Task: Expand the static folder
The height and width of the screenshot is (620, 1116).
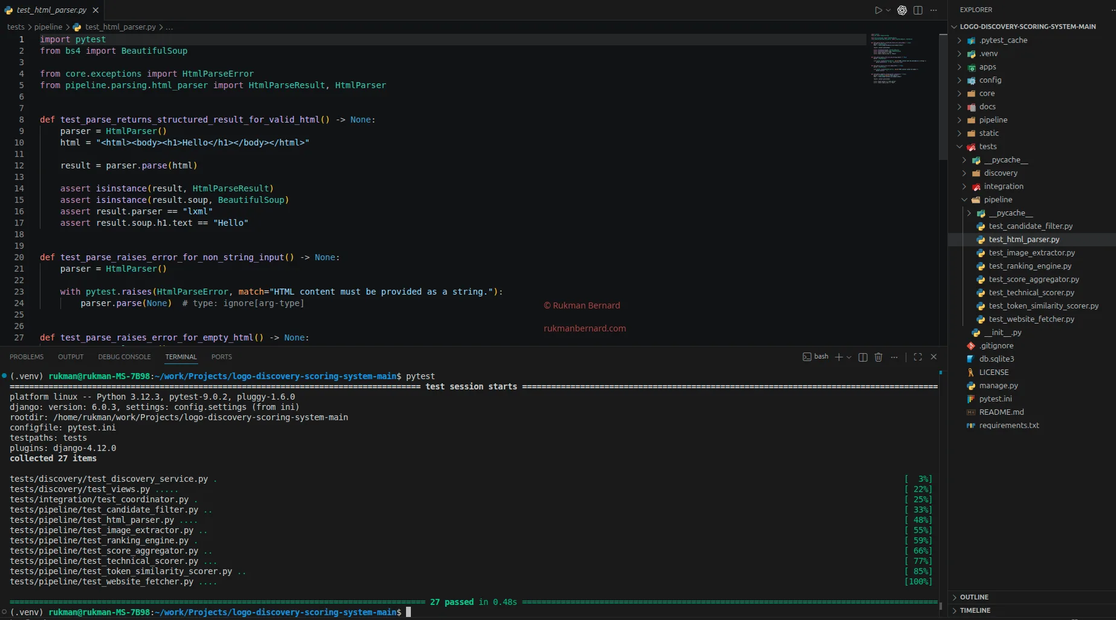Action: (1032, 133)
